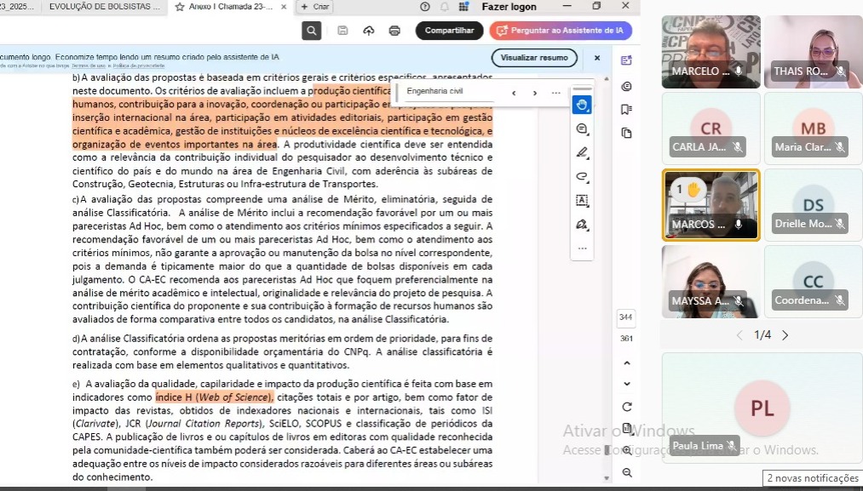Image resolution: width=863 pixels, height=491 pixels.
Task: Select the Hand pan tool
Action: (582, 105)
